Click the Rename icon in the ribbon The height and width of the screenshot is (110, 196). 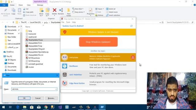tap(61, 10)
